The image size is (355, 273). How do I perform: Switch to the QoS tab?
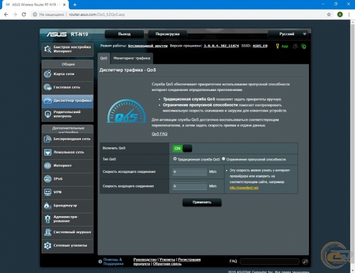pyautogui.click(x=104, y=59)
